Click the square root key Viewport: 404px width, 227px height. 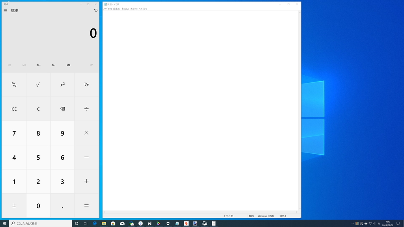(38, 85)
